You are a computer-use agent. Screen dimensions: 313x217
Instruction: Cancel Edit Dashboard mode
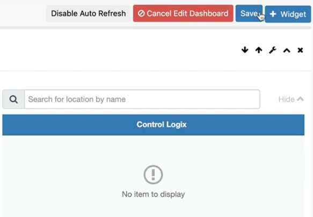point(183,13)
